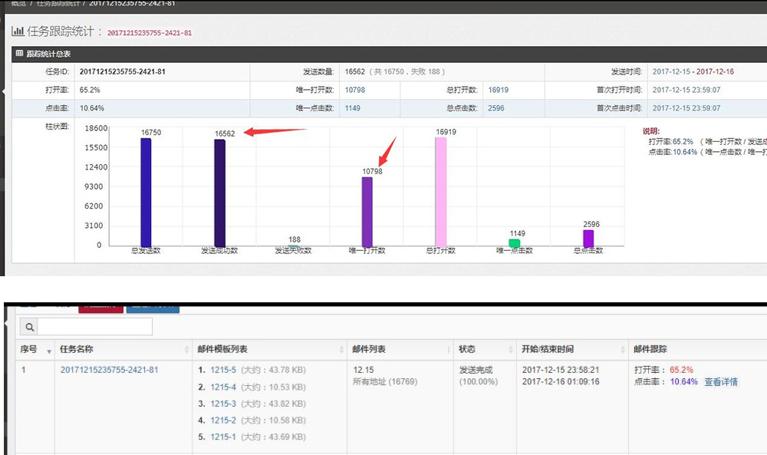
Task: Select the 1215-1 mail template link
Action: point(223,437)
